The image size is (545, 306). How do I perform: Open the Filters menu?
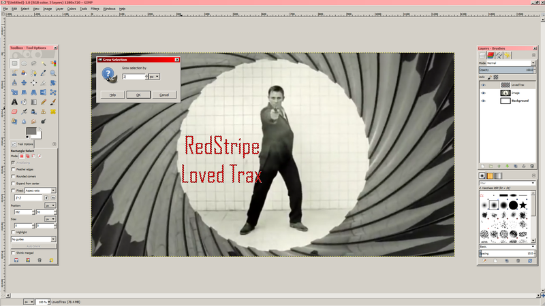95,9
